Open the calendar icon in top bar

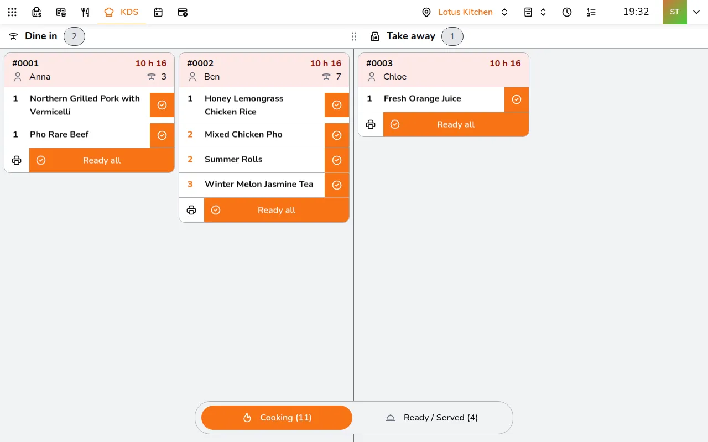click(158, 12)
